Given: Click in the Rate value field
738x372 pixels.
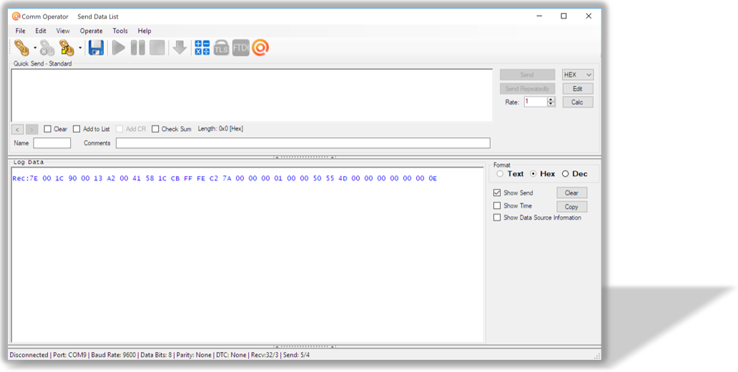Looking at the screenshot, I should point(535,102).
